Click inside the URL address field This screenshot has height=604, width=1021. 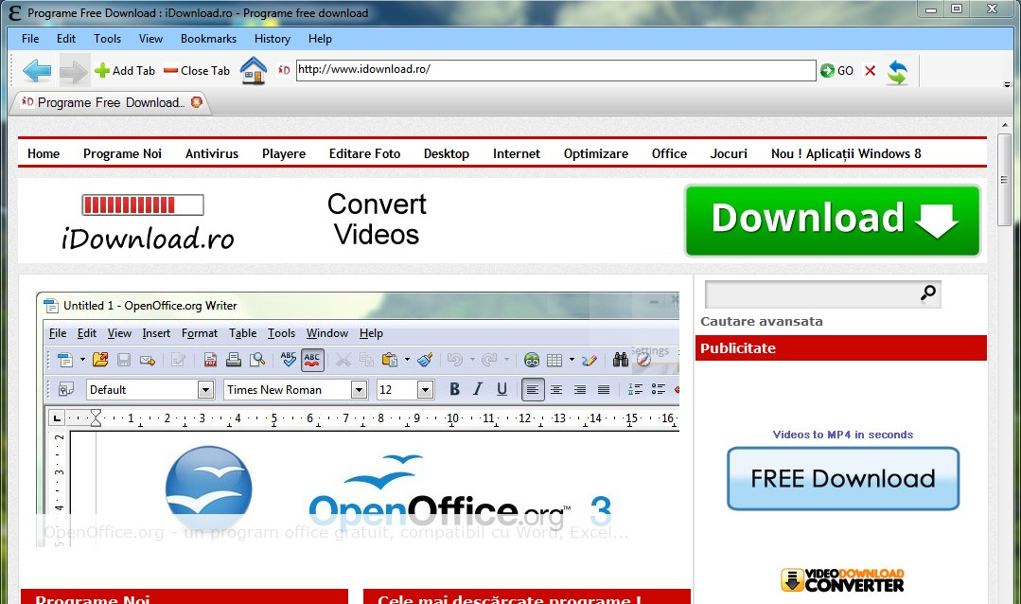click(x=555, y=70)
